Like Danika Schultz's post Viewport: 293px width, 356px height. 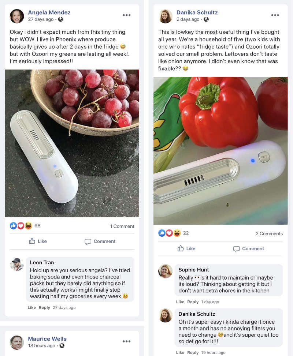[186, 248]
